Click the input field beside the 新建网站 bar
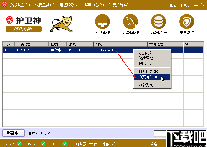 tap(160, 133)
